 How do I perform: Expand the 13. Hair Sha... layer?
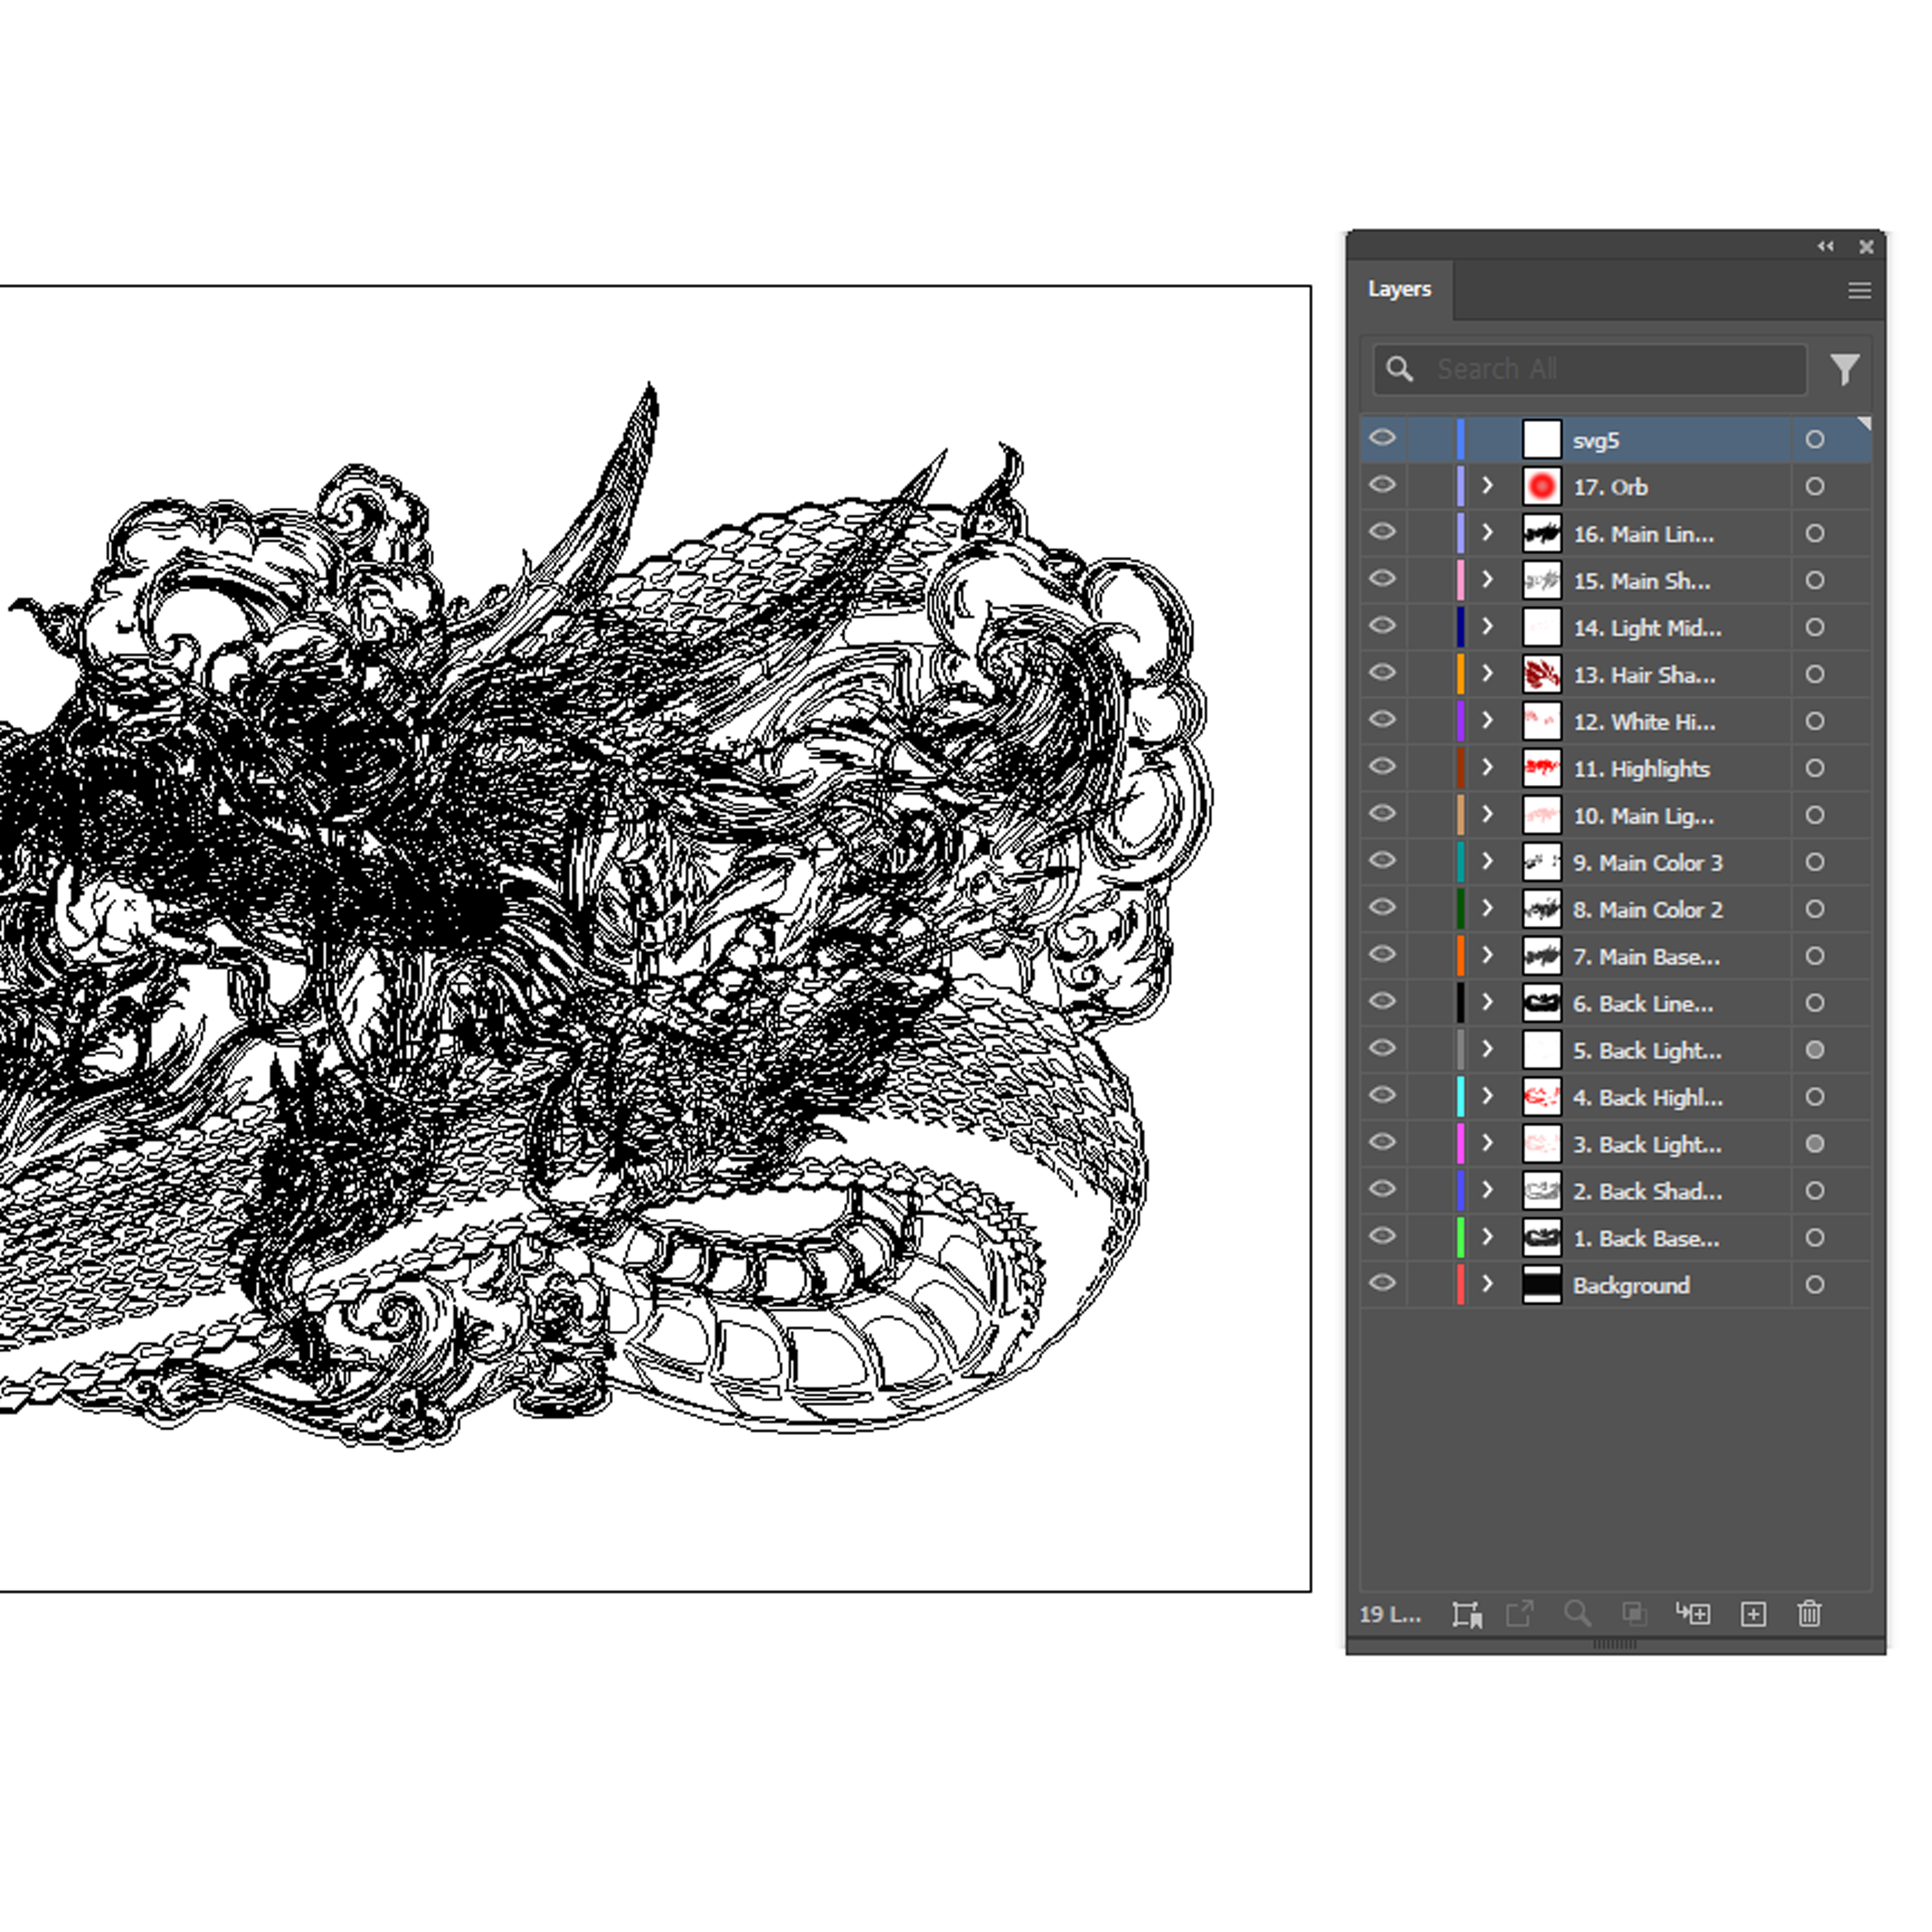tap(1487, 674)
